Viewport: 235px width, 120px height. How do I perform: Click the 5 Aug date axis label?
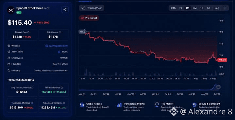coord(213,79)
